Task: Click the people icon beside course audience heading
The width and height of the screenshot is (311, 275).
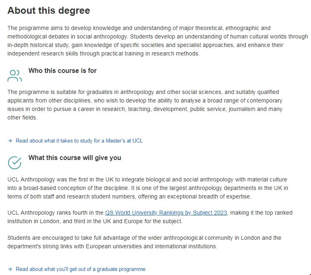Action: (x=15, y=75)
